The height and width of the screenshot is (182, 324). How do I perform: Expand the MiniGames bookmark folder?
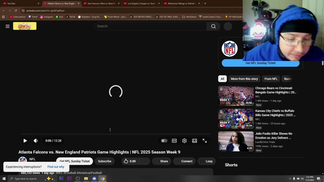click(189, 17)
